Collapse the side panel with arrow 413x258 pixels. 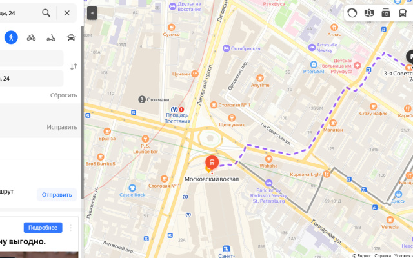point(92,13)
